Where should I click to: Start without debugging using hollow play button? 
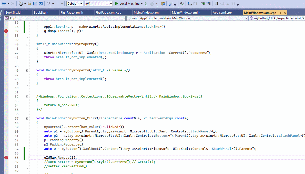coord(146,3)
